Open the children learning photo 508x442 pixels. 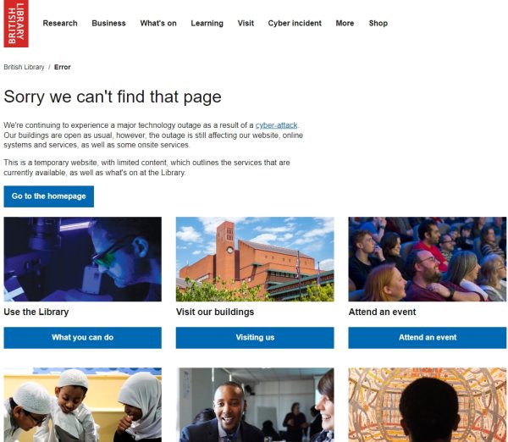pos(83,405)
